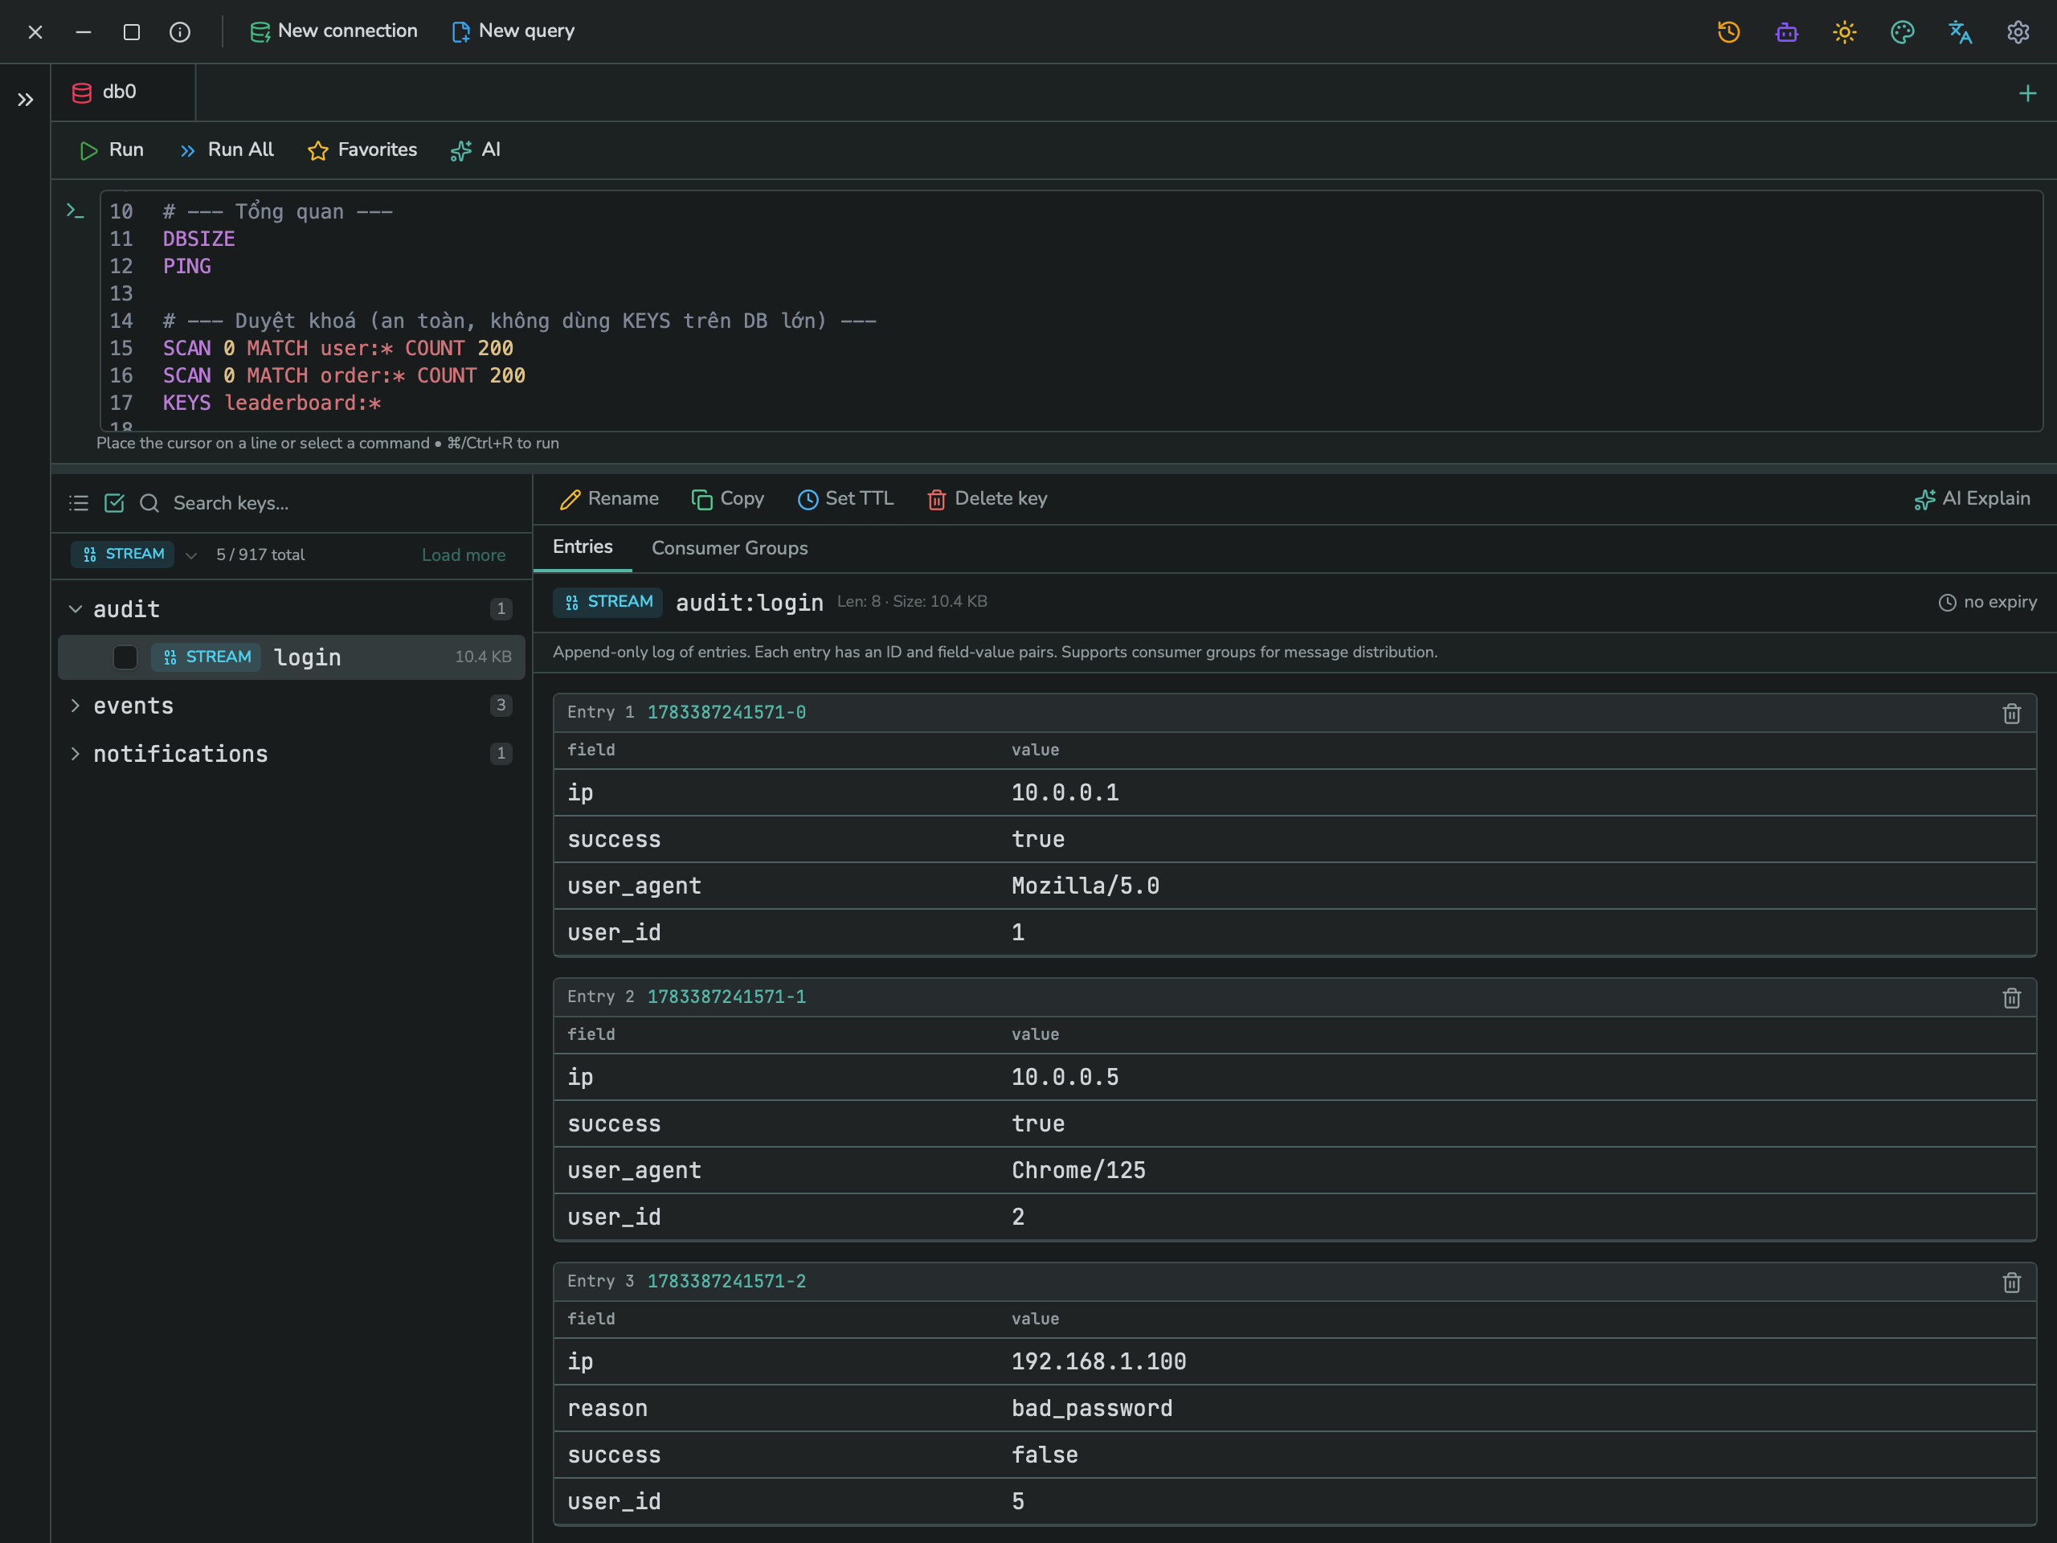Click value Chrome/125
The height and width of the screenshot is (1543, 2057).
click(x=1078, y=1170)
